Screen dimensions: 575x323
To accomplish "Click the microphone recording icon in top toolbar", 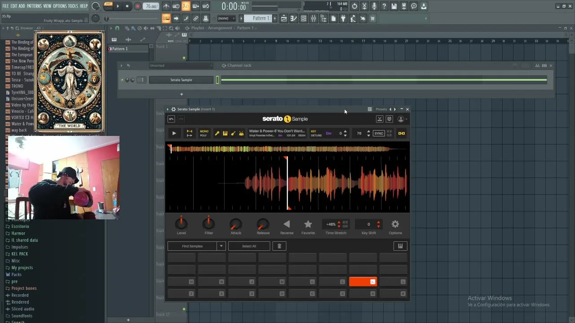I will (x=374, y=6).
